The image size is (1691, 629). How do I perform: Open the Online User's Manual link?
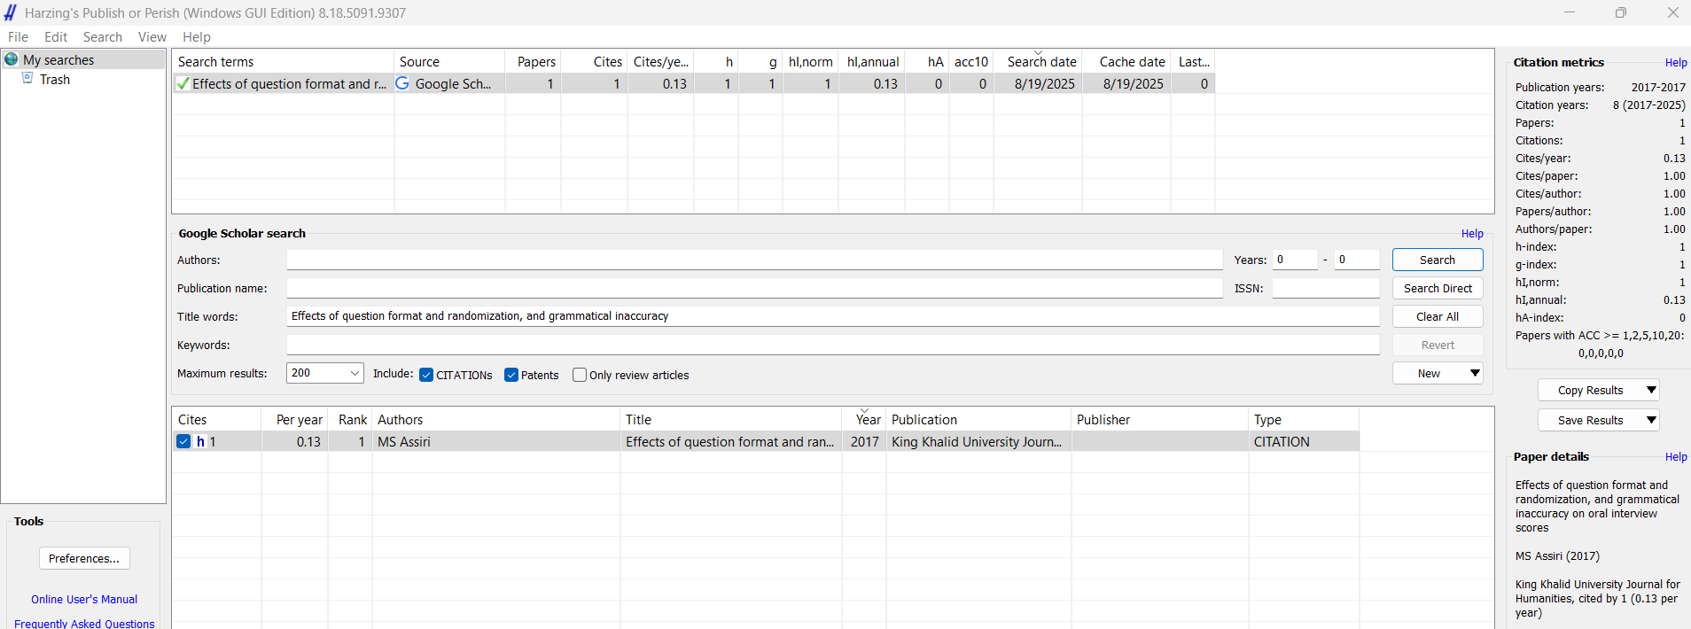point(84,600)
